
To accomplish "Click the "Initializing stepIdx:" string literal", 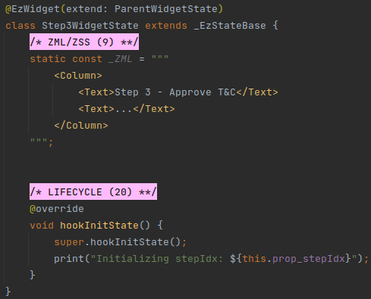I will [x=157, y=259].
